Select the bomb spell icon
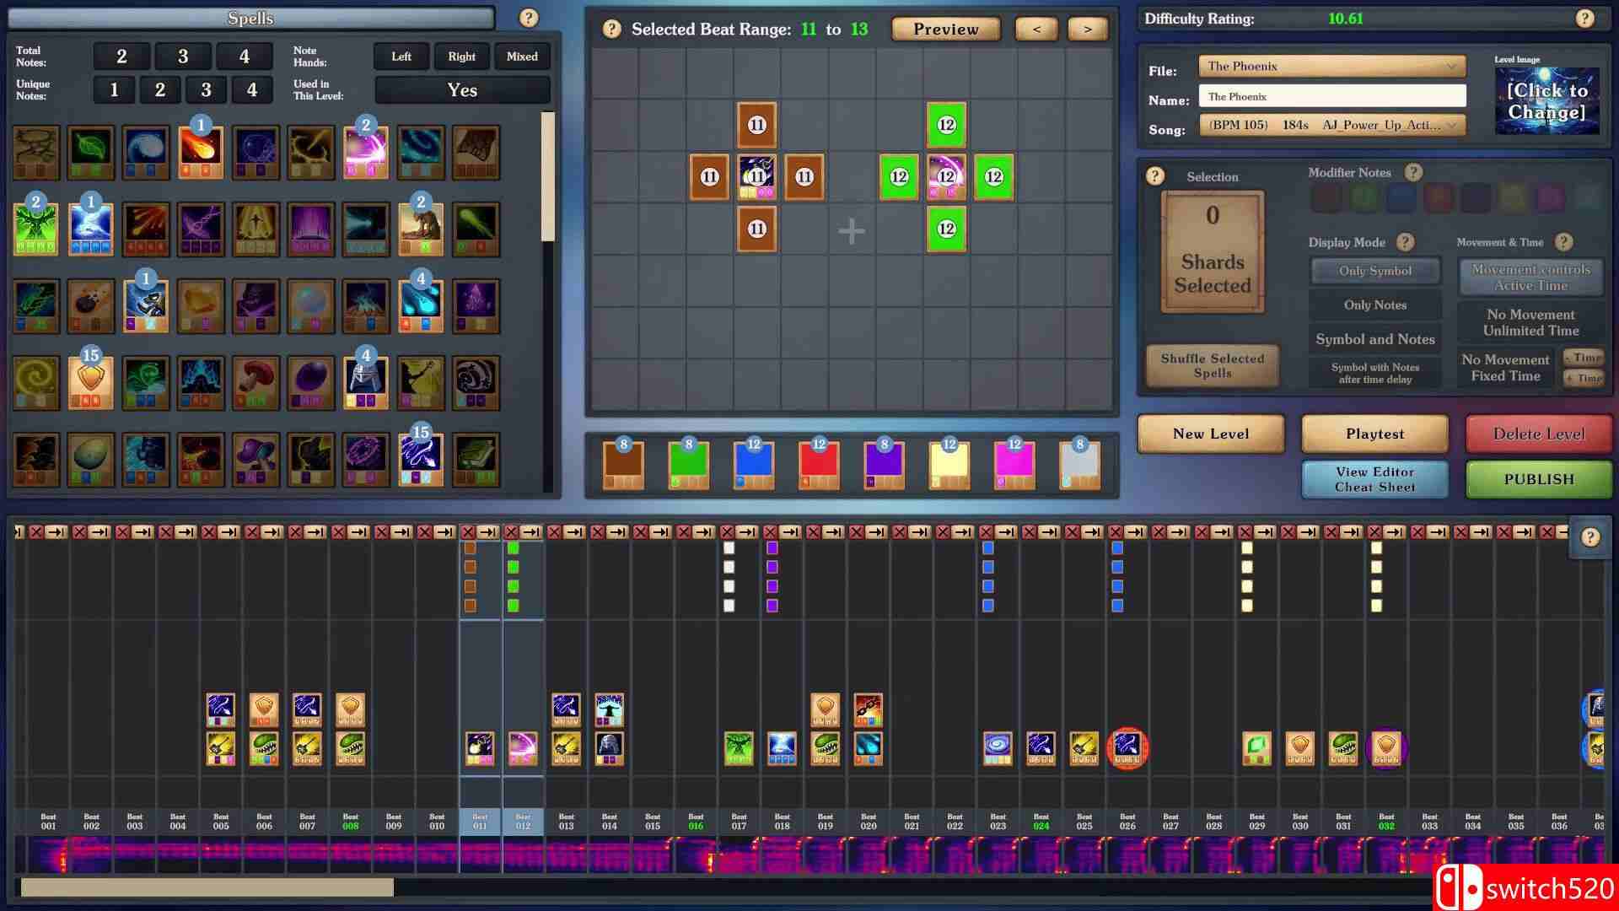This screenshot has width=1619, height=911. [x=90, y=305]
